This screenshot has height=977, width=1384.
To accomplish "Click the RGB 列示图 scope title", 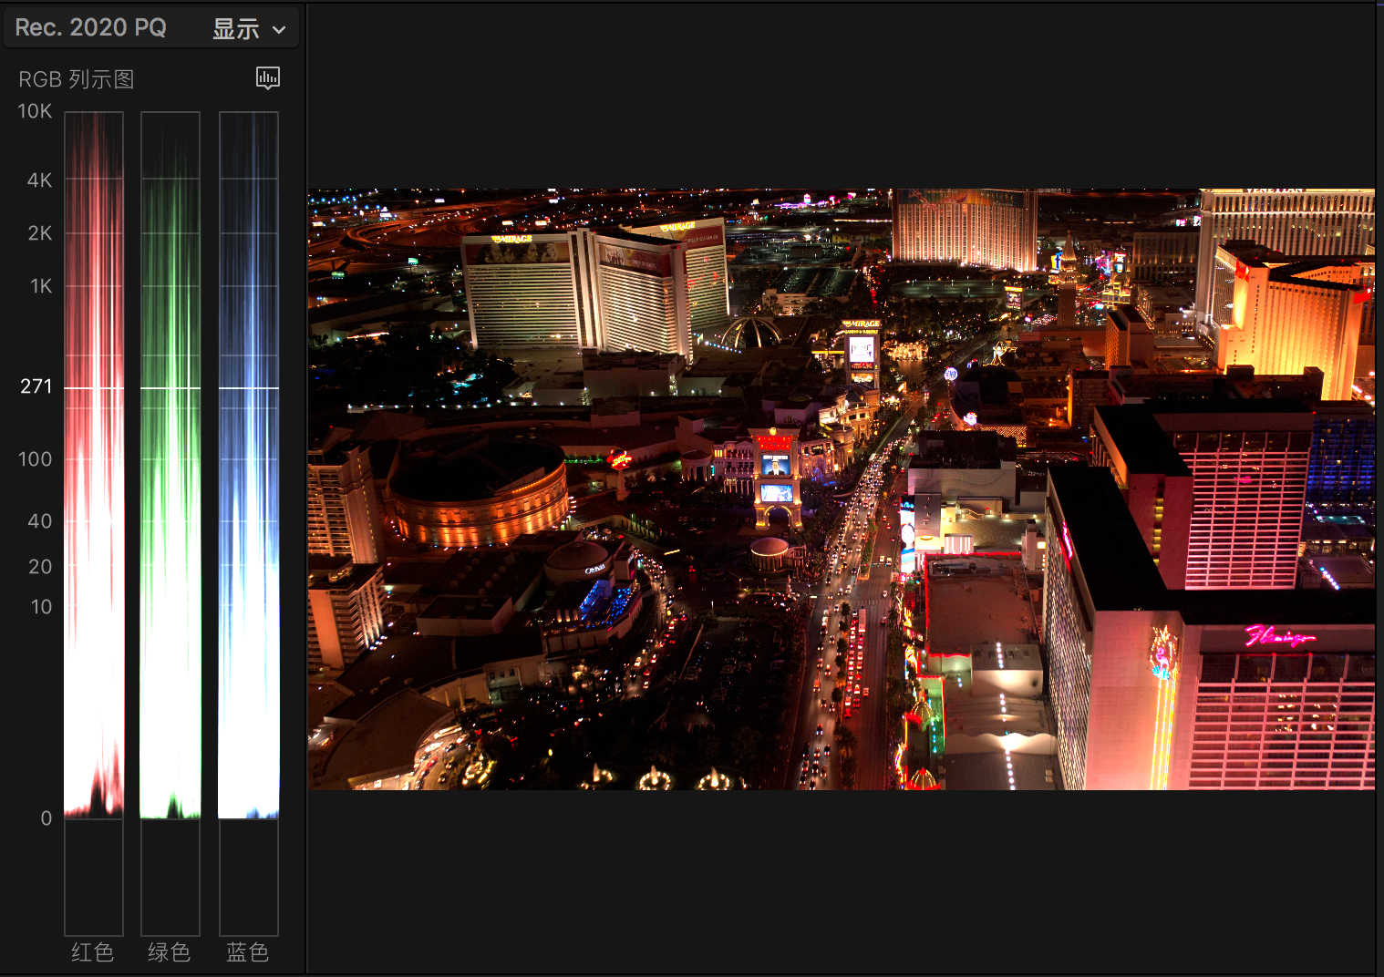I will [77, 80].
